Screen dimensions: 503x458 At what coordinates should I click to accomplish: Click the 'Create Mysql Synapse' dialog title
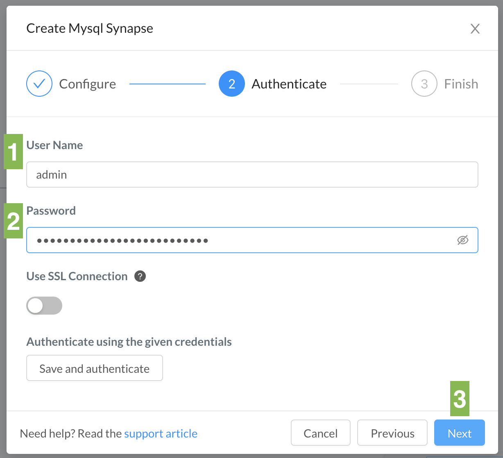tap(90, 28)
